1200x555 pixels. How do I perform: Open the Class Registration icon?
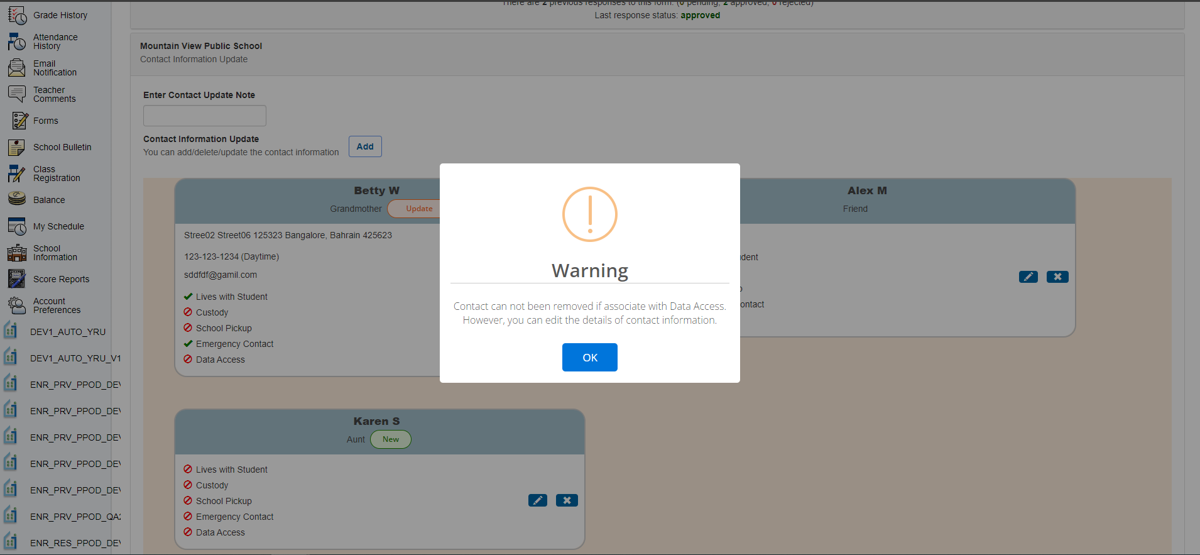(x=17, y=173)
